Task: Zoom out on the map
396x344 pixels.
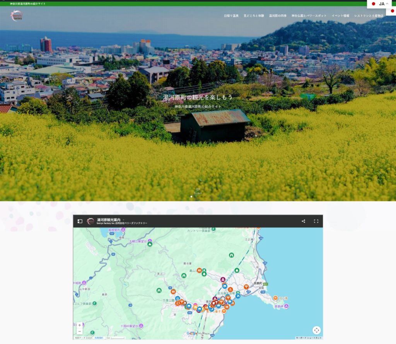Action: click(x=80, y=332)
